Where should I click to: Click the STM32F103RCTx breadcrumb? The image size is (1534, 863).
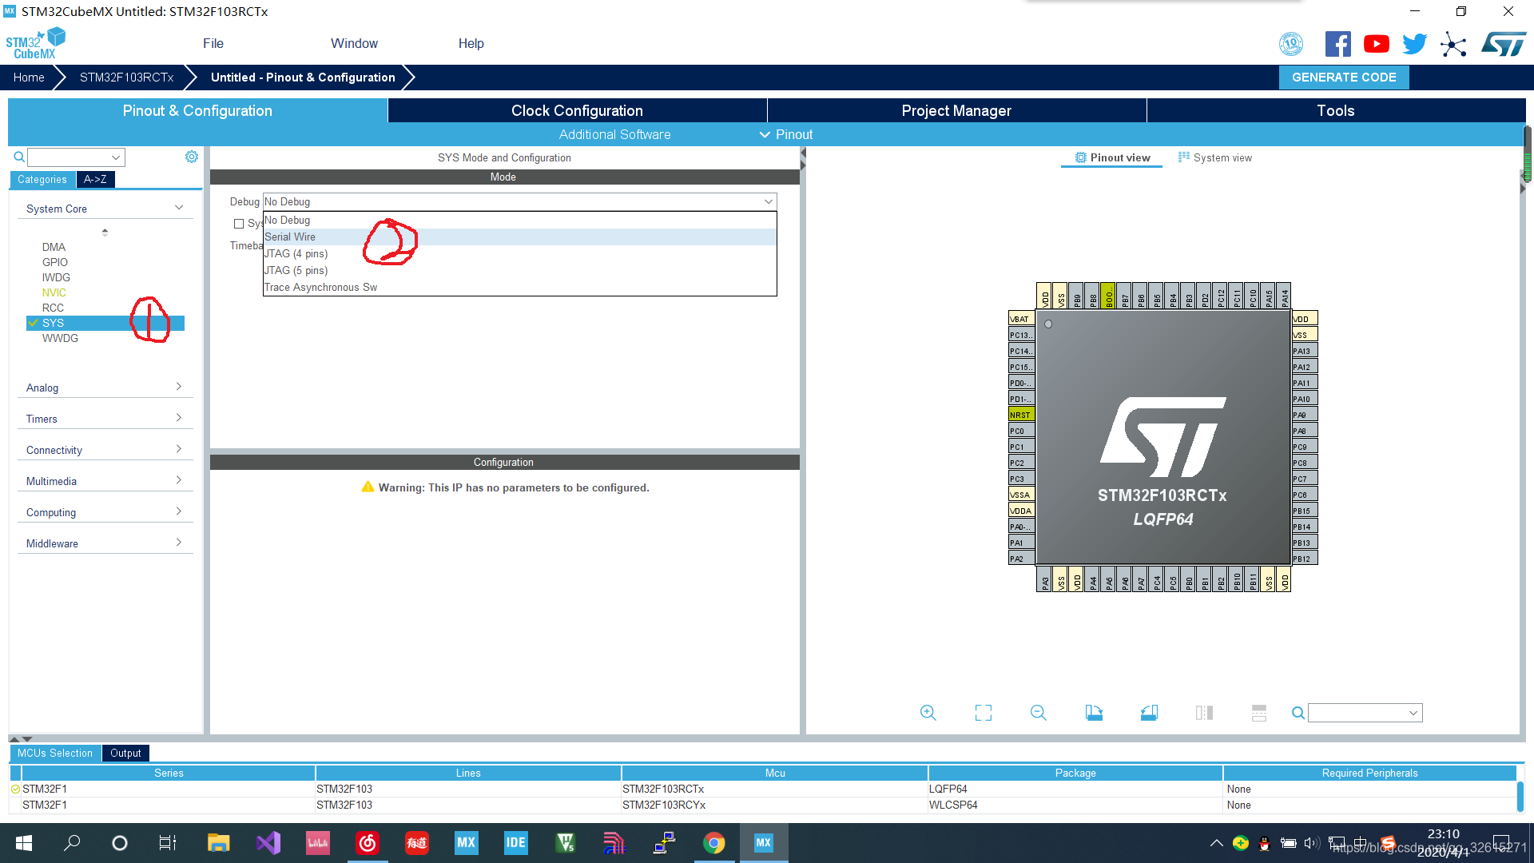[126, 78]
